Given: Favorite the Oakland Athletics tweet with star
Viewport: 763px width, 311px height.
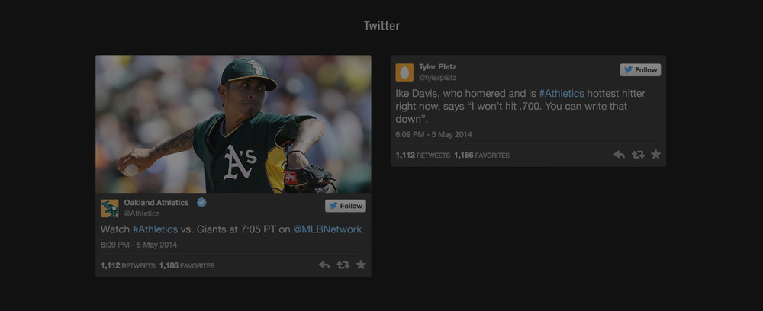Looking at the screenshot, I should [x=361, y=265].
